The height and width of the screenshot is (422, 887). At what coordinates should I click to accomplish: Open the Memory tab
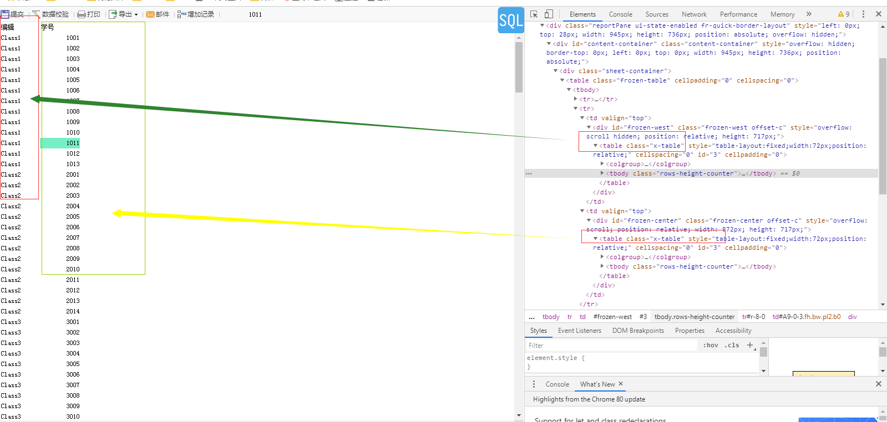click(782, 14)
